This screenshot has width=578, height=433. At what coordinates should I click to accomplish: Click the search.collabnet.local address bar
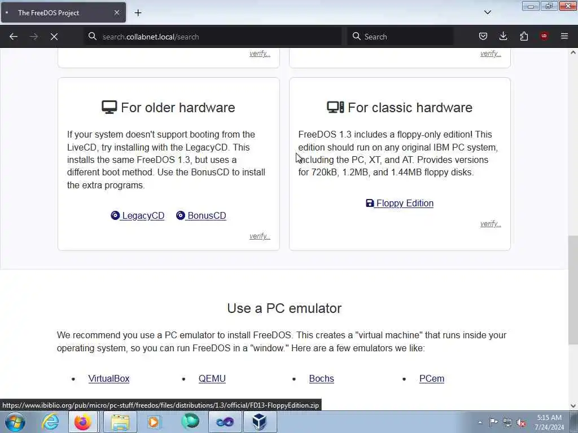point(213,37)
